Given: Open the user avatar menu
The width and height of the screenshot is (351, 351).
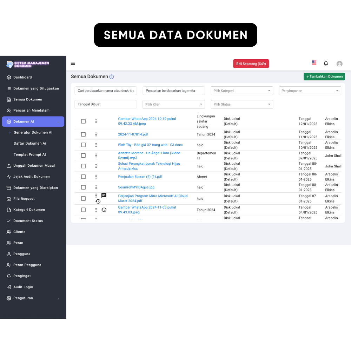Looking at the screenshot, I should pos(339,64).
